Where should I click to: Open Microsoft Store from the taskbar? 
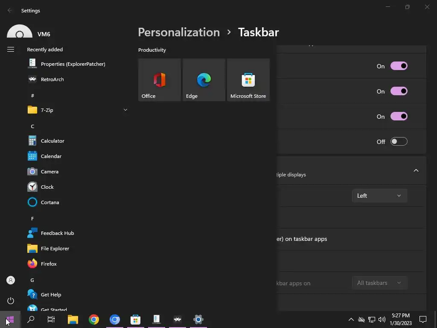[x=135, y=319]
